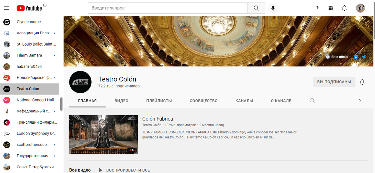375x173 pixels.
Task: Click the Вы подписаны button
Action: [334, 82]
